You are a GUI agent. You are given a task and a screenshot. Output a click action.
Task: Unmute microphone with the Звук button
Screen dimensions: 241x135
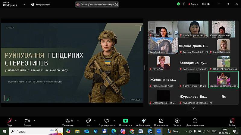[x=10, y=121]
